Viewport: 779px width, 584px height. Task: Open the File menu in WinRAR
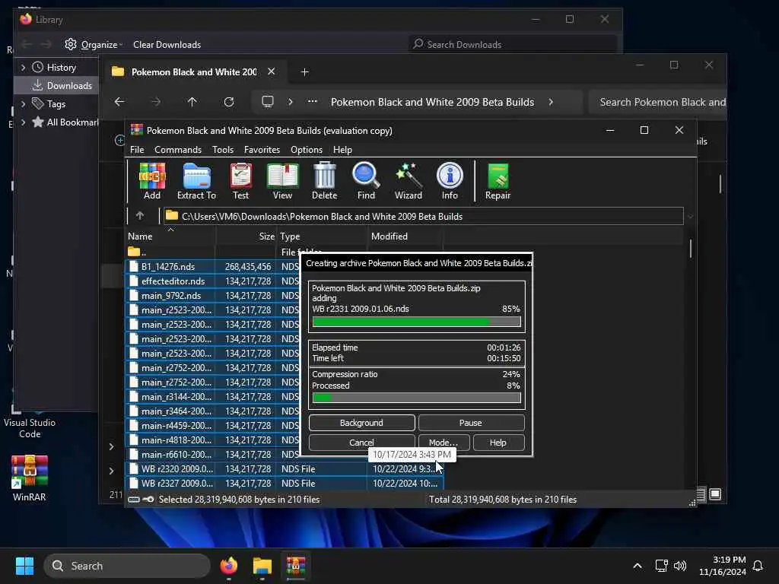point(137,150)
